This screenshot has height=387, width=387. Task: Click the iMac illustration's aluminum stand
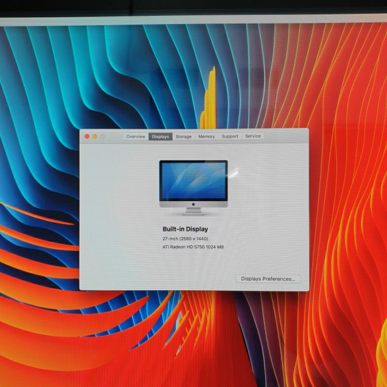tap(193, 211)
